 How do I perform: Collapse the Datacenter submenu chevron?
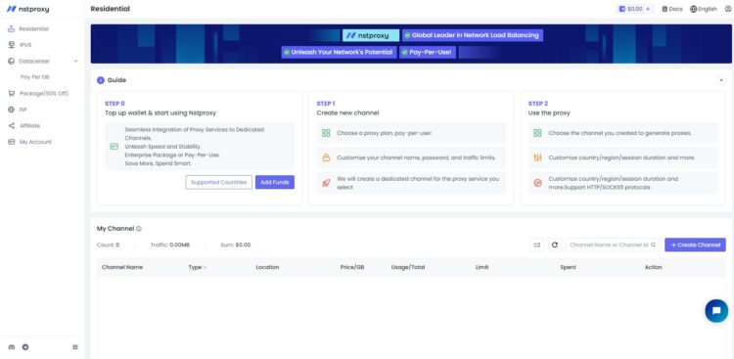click(75, 62)
